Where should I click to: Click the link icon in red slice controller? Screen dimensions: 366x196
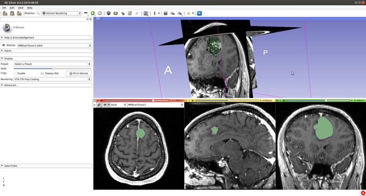click(99, 105)
